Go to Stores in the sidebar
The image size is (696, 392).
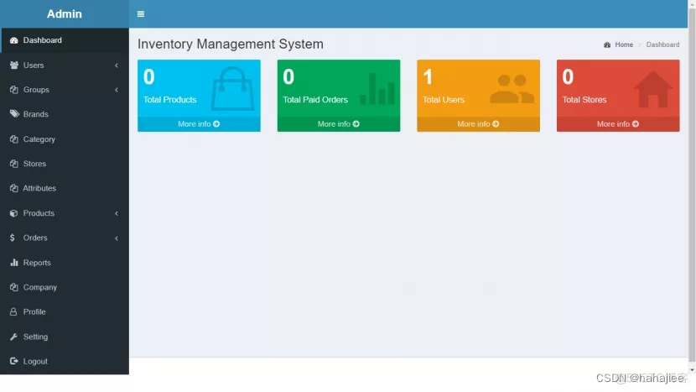tap(65, 164)
